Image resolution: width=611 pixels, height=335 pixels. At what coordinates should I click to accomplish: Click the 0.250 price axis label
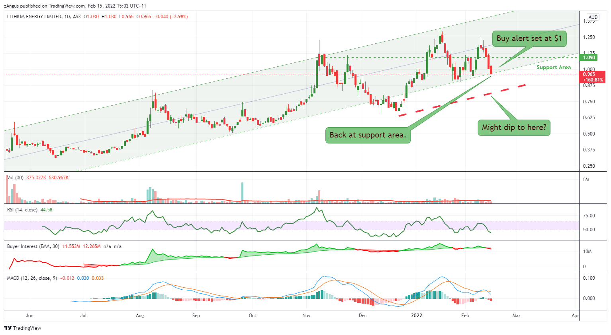click(589, 166)
